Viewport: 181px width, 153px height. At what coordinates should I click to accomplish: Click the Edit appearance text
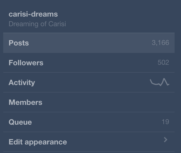[38, 142]
